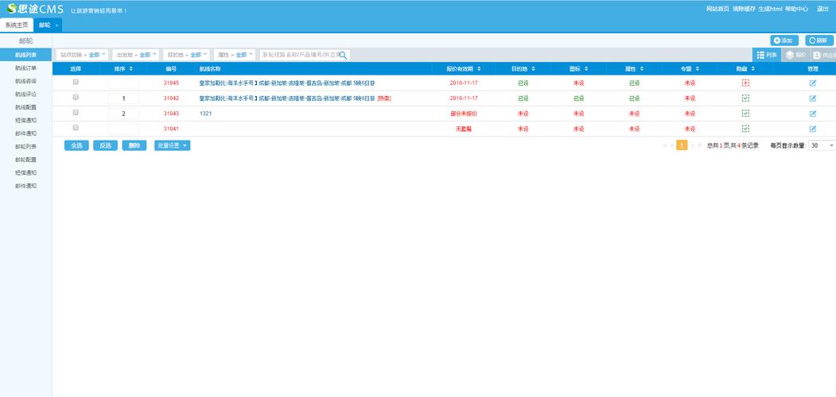Click the search magnifier icon
The height and width of the screenshot is (397, 836).
pos(344,55)
